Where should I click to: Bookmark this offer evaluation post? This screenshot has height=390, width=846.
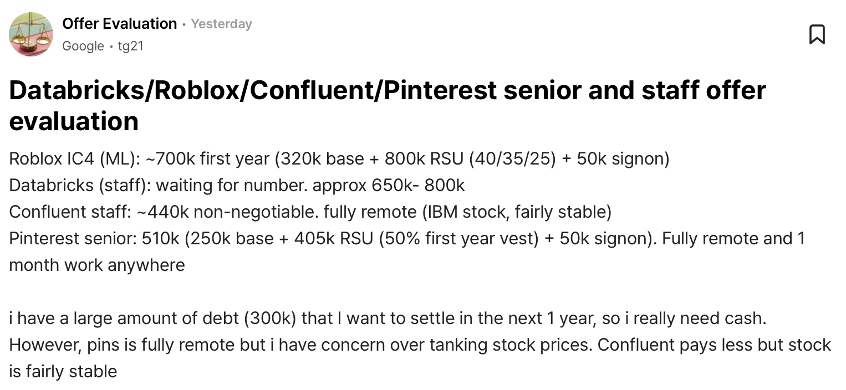[x=817, y=34]
